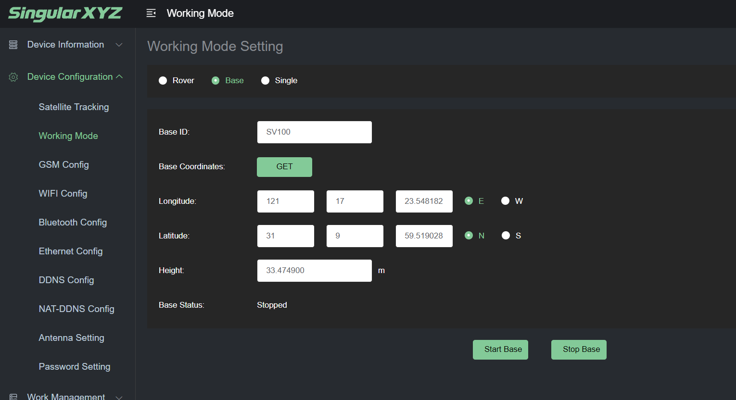Click the Stop Base button

(x=579, y=350)
